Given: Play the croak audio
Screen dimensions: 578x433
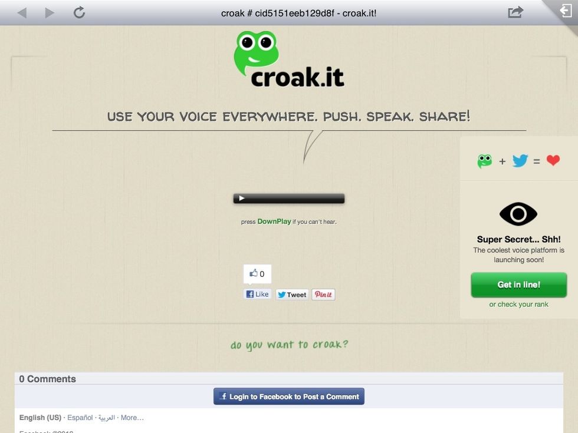Looking at the screenshot, I should coord(241,199).
